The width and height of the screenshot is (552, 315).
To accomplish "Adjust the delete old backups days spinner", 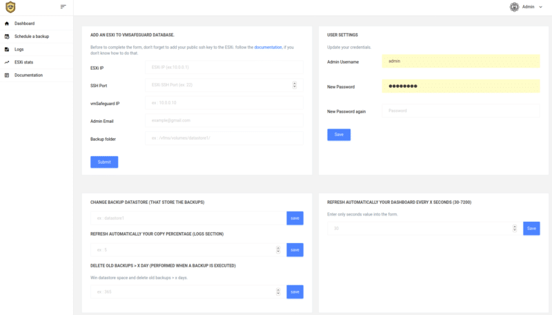I will [278, 292].
